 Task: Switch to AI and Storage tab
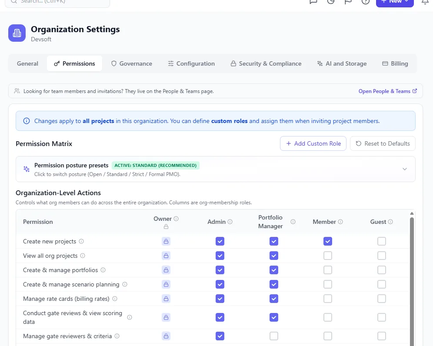point(342,63)
